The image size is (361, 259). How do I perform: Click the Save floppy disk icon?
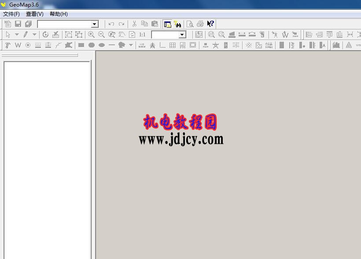coord(18,24)
